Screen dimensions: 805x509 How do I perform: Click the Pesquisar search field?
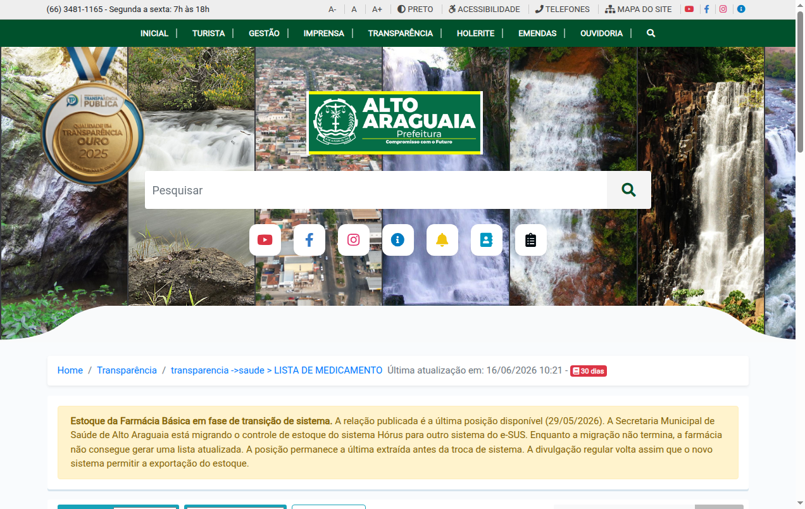tap(376, 190)
